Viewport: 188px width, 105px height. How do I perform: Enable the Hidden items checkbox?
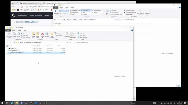(125, 15)
